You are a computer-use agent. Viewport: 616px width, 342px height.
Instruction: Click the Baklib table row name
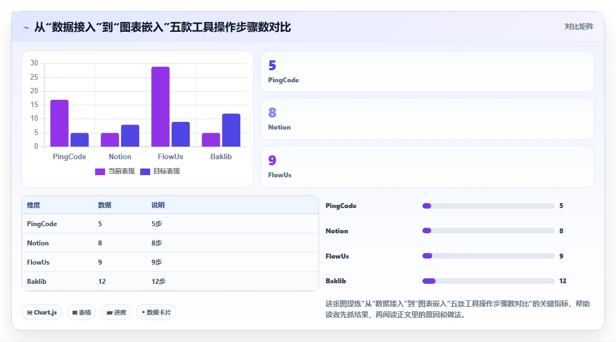tap(36, 282)
